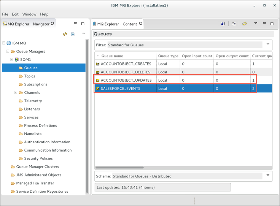The image size is (280, 206).
Task: Open the Edit menu
Action: 15,14
